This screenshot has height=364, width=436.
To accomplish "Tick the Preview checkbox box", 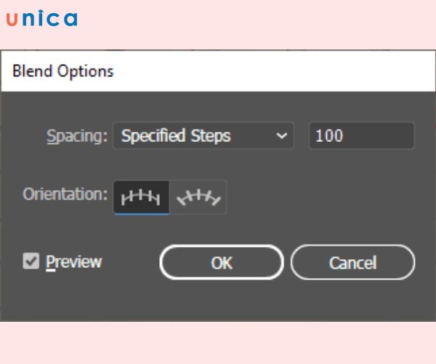I will (31, 261).
